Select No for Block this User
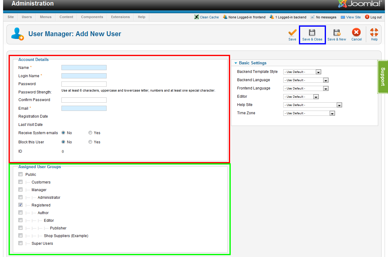 click(63, 142)
